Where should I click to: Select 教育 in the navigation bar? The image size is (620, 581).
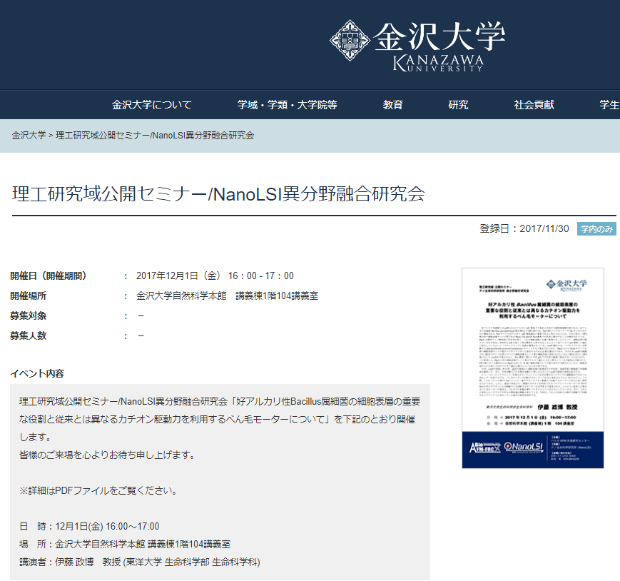pyautogui.click(x=393, y=105)
